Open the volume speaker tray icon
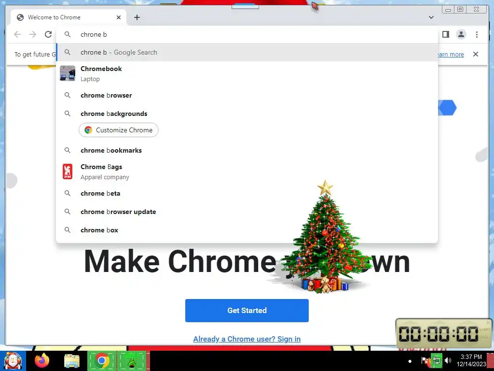The height and width of the screenshot is (371, 494). [448, 360]
